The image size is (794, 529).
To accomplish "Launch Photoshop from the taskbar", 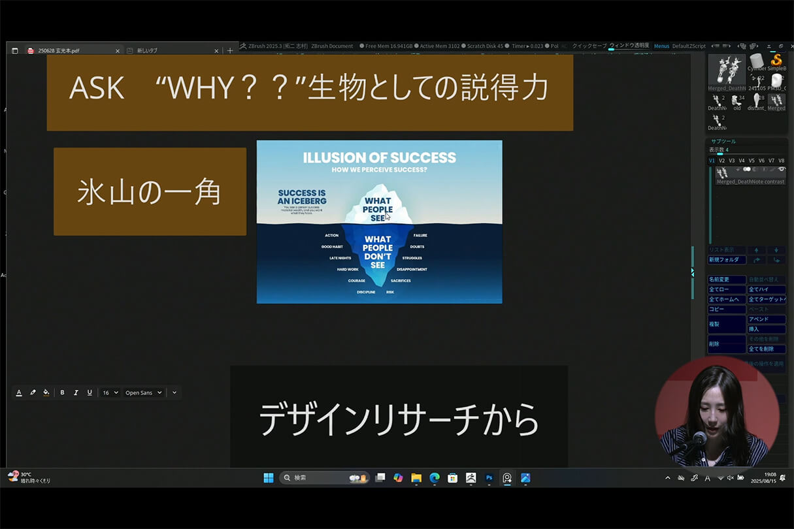I will (x=489, y=478).
